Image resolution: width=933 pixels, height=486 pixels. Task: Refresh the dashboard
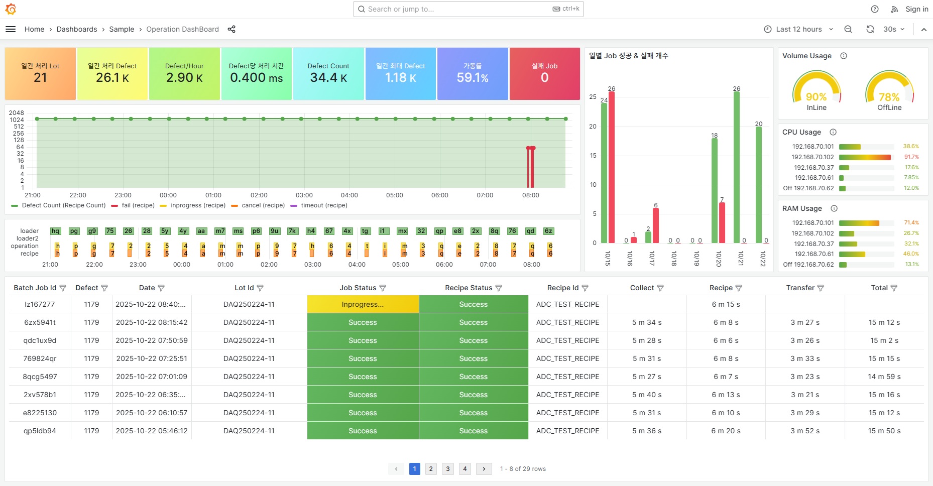coord(870,29)
